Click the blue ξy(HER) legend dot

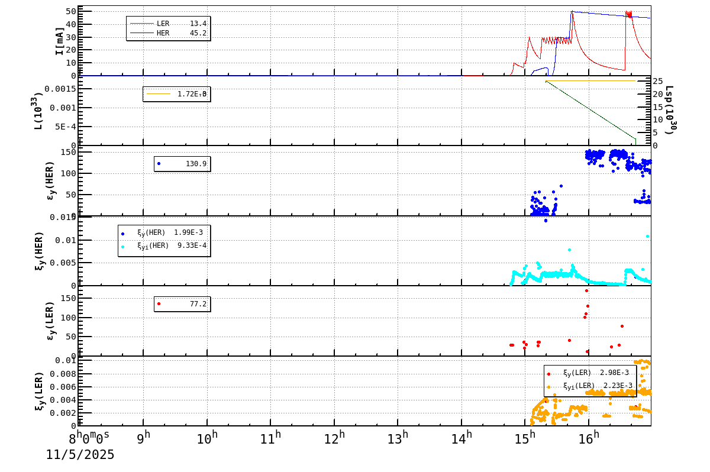click(123, 234)
